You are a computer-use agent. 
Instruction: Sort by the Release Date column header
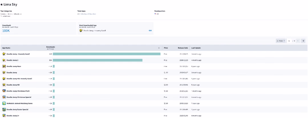[183, 48]
